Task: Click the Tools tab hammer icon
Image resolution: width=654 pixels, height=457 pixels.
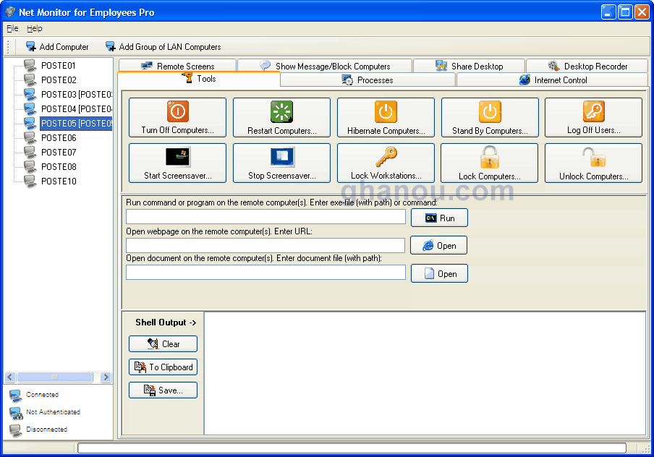Action: click(187, 77)
